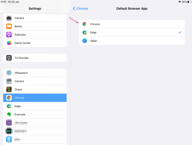The image size is (192, 145).
Task: Open TV Provider icon
Action: click(x=9, y=58)
